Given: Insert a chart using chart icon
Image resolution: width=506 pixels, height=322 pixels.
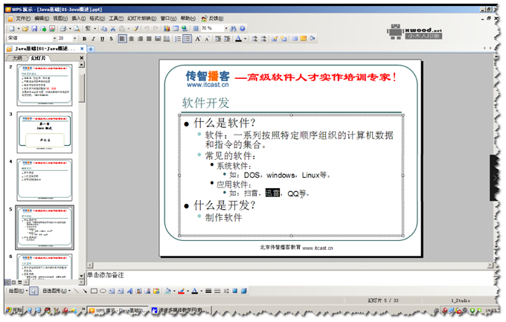Looking at the screenshot, I should pyautogui.click(x=167, y=29).
